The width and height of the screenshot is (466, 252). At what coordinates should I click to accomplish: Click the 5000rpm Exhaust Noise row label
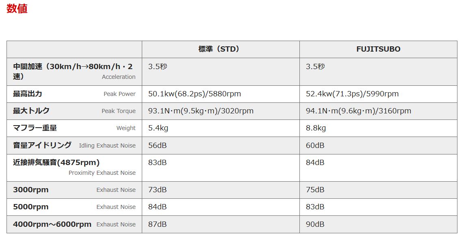pos(74,207)
